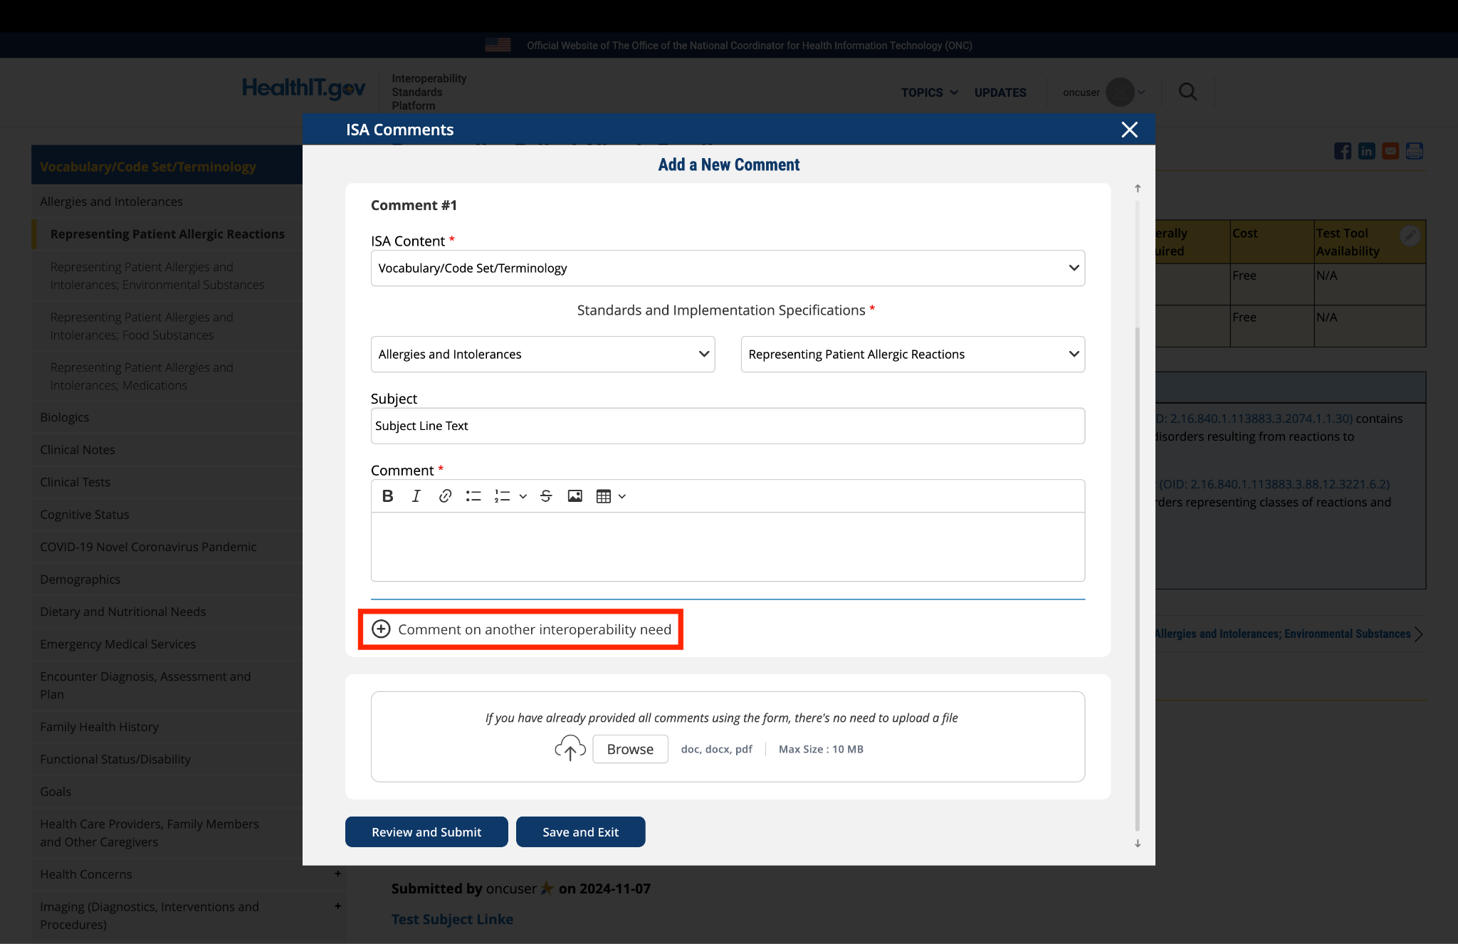Click the numbered list icon
Image resolution: width=1458 pixels, height=944 pixels.
click(x=503, y=496)
